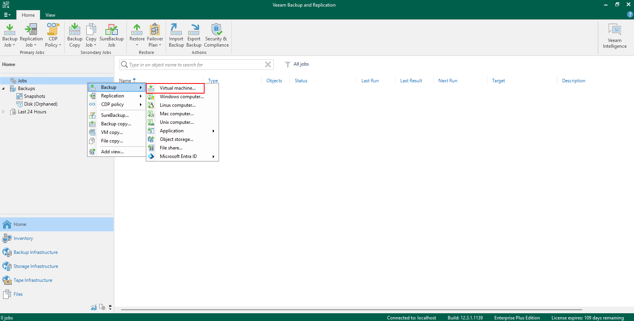Choose Unix computer... option
Viewport: 634px width, 321px height.
(182, 122)
